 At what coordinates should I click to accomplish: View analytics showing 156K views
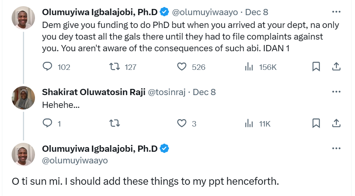coord(249,67)
